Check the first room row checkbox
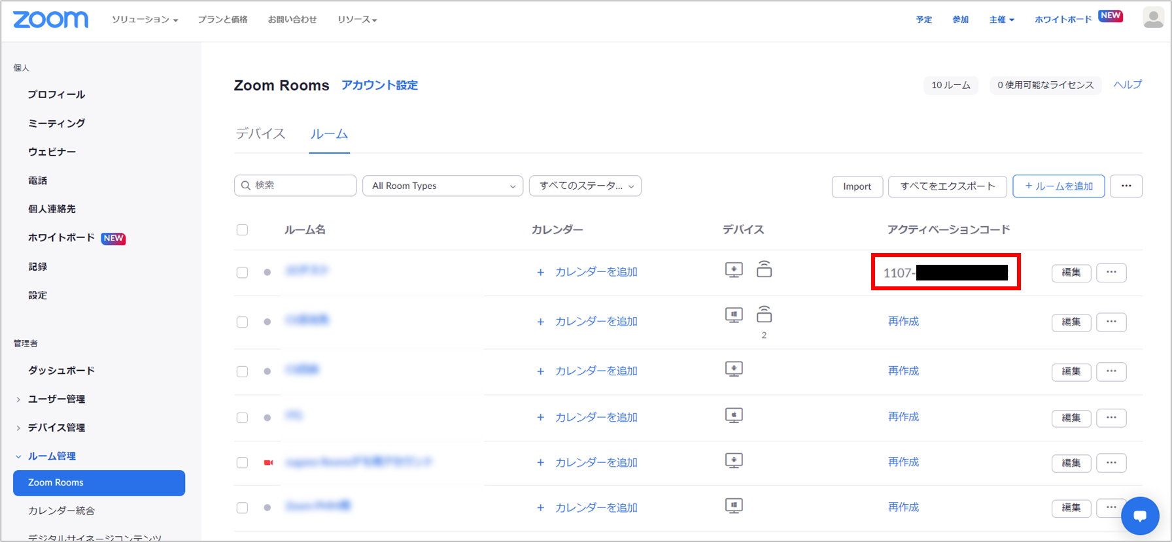Viewport: 1172px width, 542px height. tap(242, 272)
